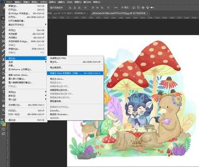The width and height of the screenshot is (199, 167).
Task: Click the 3D orbit camera icon
Action: [x=134, y=8]
